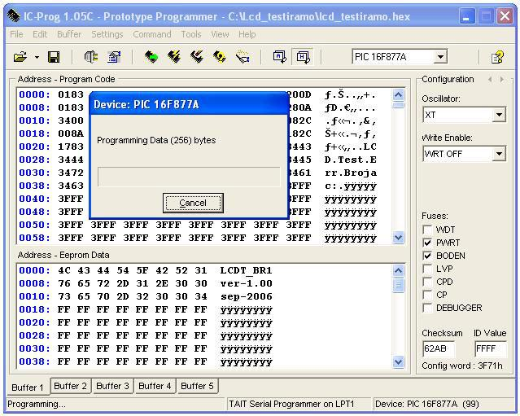
Task: Switch to the Buffer 3 tab
Action: pos(112,386)
